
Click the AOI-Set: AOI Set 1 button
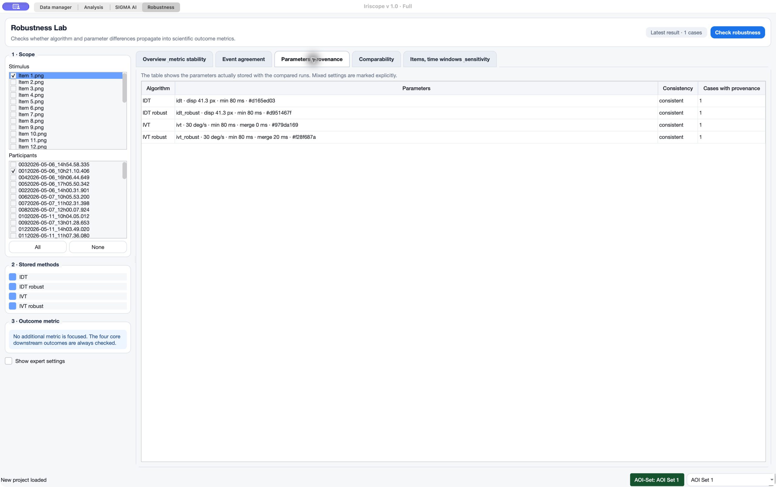[657, 480]
